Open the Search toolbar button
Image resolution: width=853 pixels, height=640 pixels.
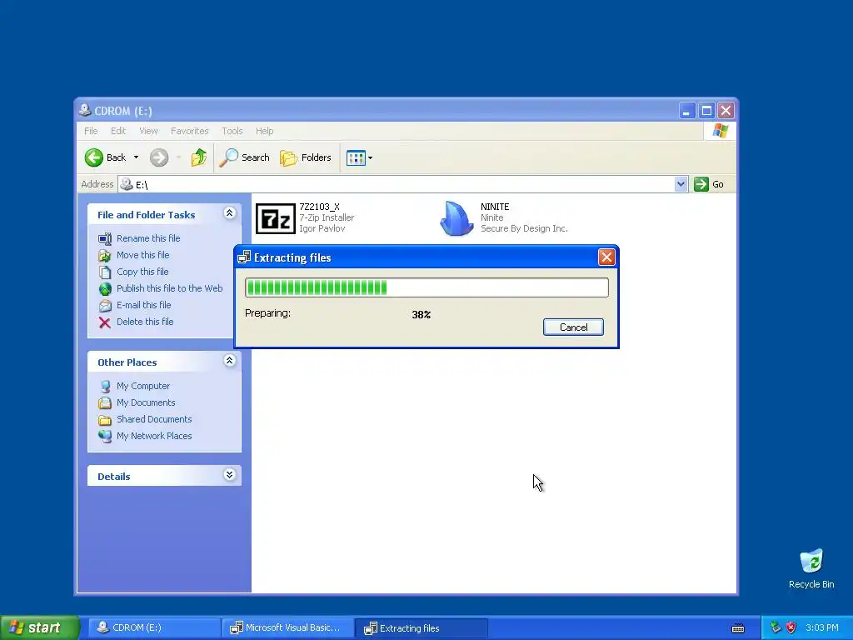[244, 157]
